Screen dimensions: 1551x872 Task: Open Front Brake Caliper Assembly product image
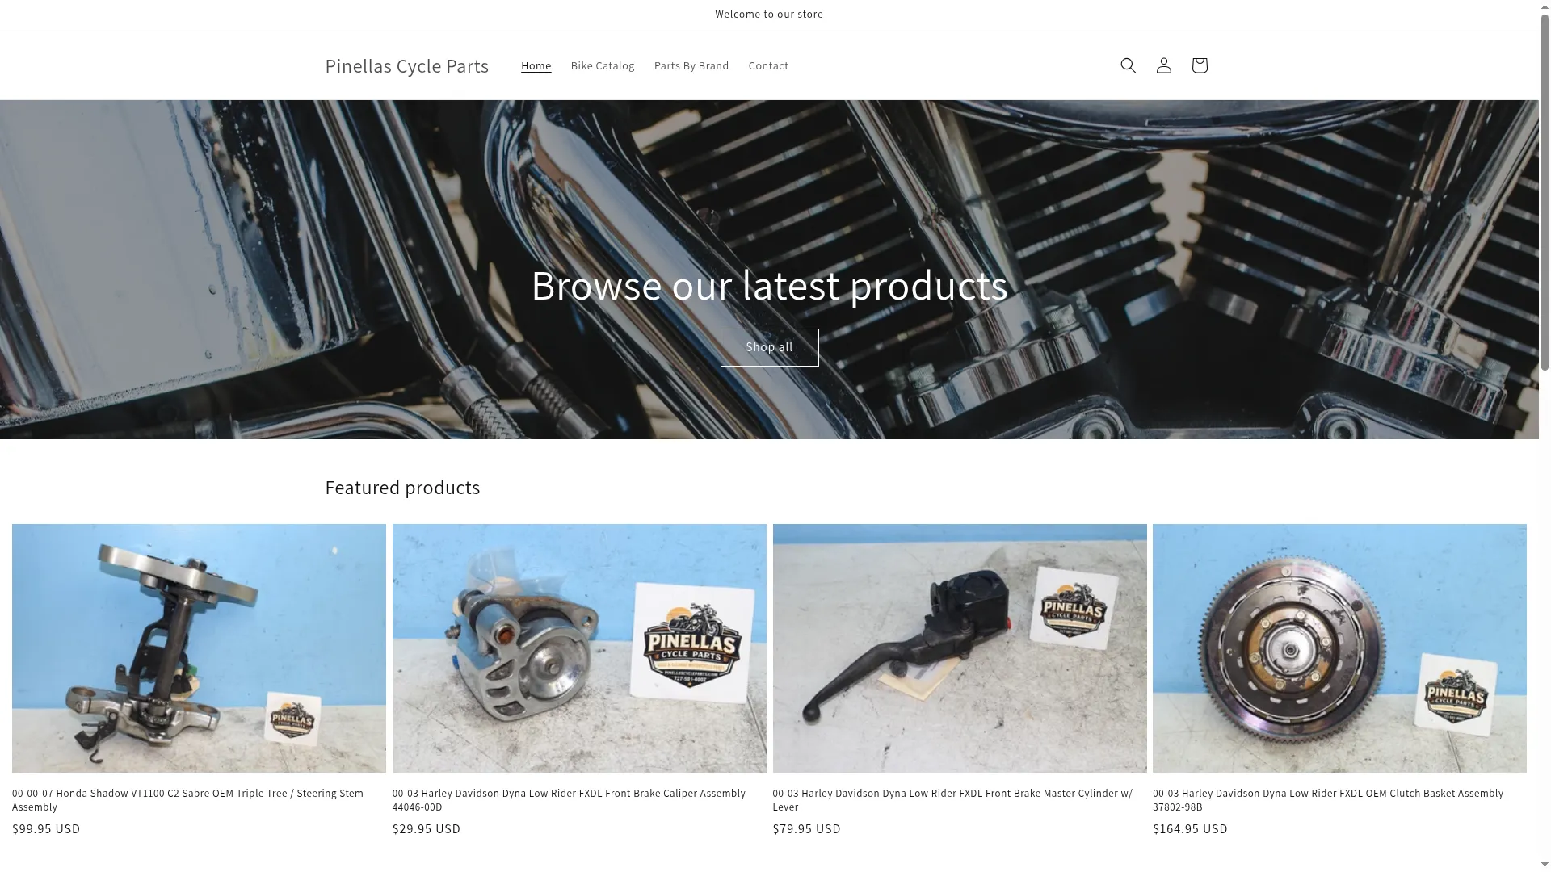pos(579,648)
